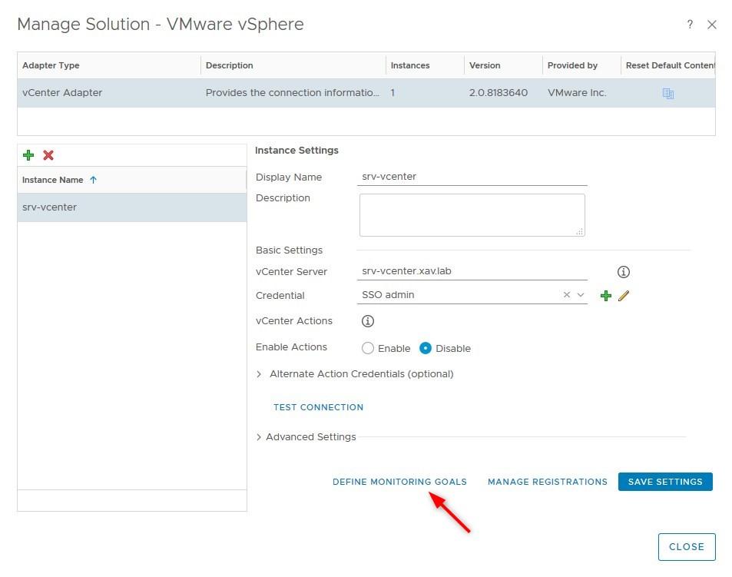Image resolution: width=732 pixels, height=577 pixels.
Task: Sort by Instance Name ascending arrow
Action: click(94, 180)
